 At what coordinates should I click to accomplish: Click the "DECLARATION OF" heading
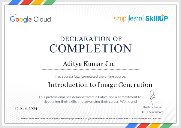click(91, 39)
